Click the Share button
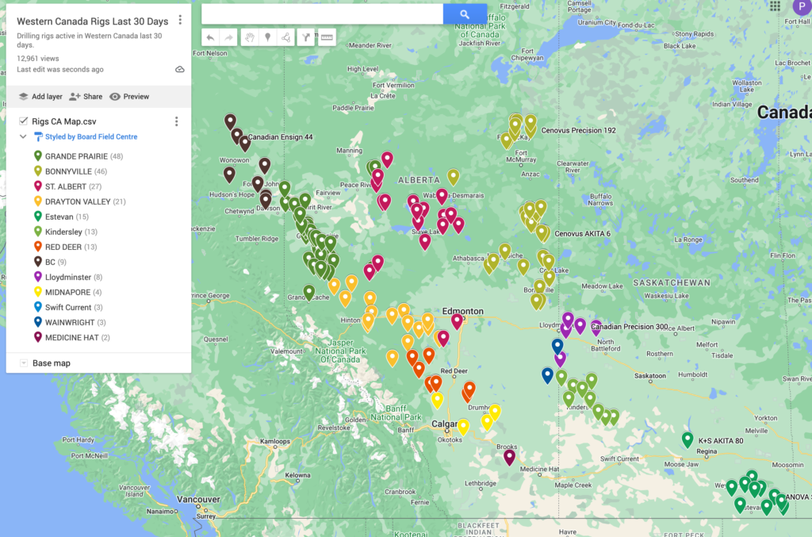 click(86, 96)
